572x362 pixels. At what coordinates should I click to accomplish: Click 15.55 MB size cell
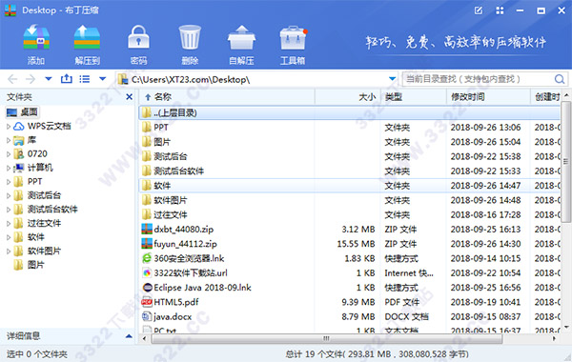(x=356, y=244)
